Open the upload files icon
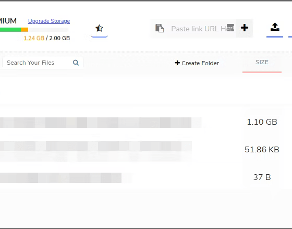This screenshot has height=229, width=292. click(275, 27)
